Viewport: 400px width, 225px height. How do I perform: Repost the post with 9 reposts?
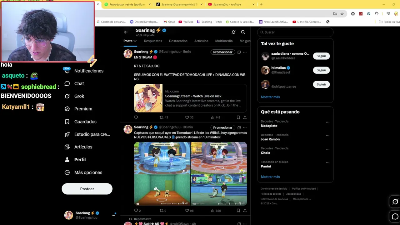pos(163,211)
